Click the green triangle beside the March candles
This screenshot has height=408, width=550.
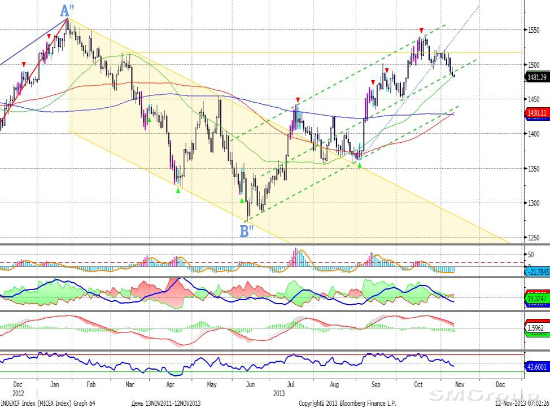(149, 119)
